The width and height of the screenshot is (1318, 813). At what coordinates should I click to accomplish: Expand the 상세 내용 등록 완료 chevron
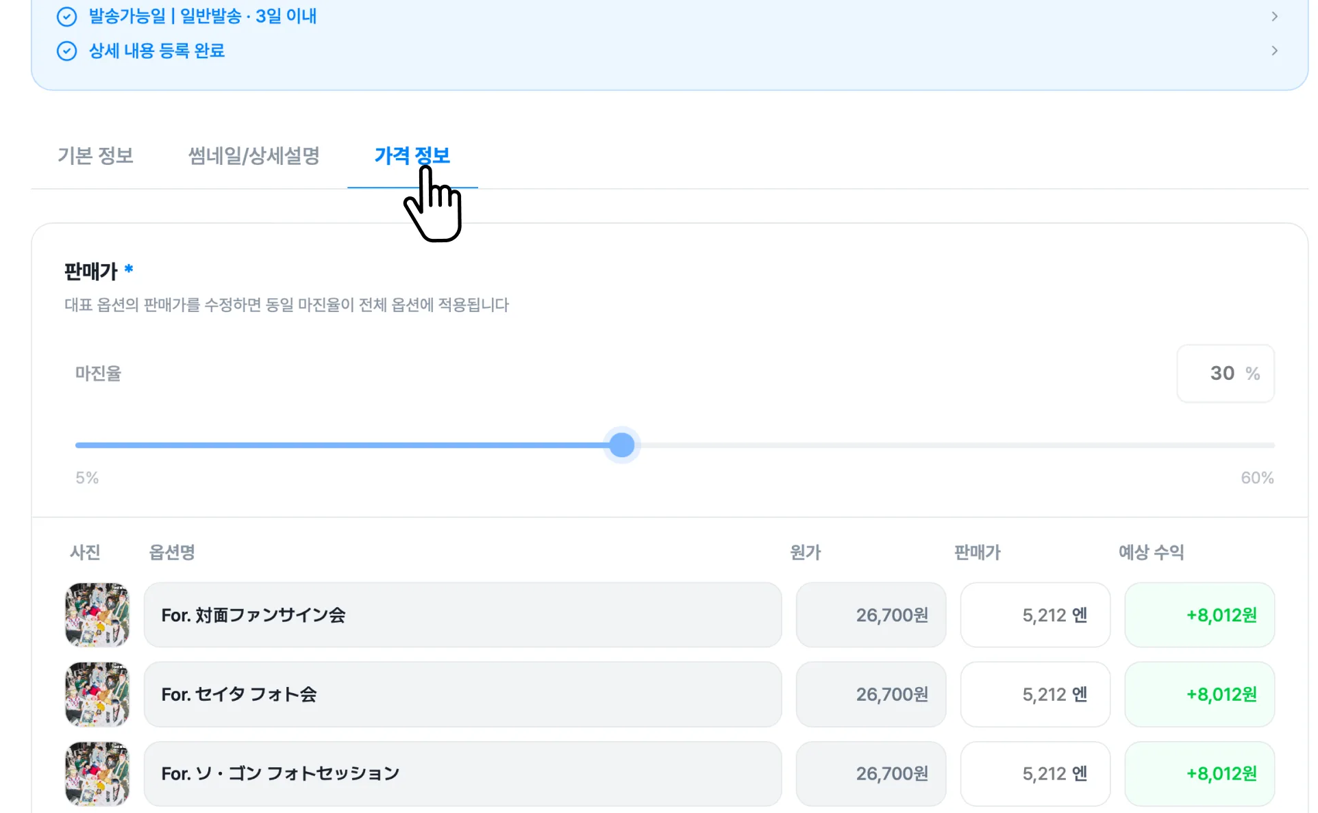click(1274, 51)
